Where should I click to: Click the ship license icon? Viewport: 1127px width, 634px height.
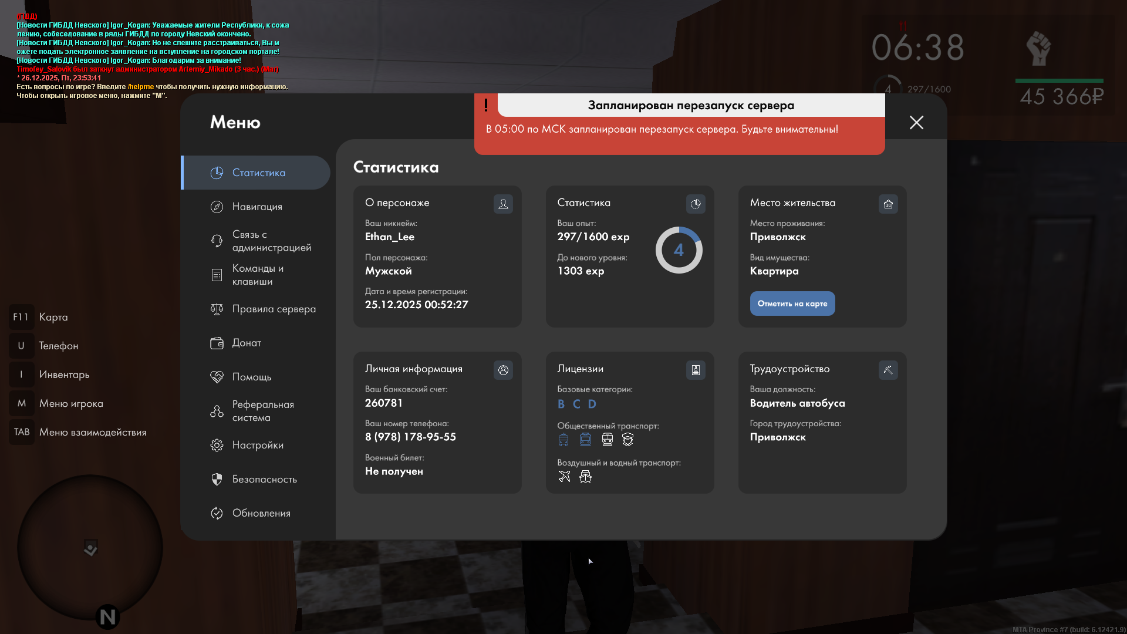tap(585, 477)
